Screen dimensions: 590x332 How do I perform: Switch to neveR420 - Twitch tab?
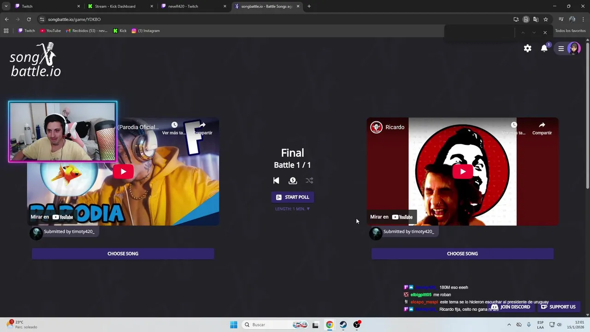[x=194, y=6]
